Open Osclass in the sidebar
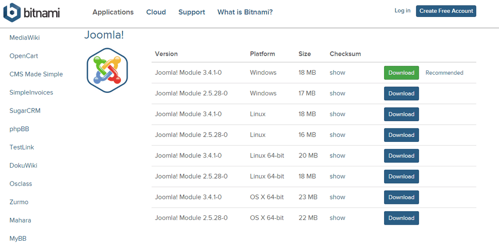 [21, 184]
